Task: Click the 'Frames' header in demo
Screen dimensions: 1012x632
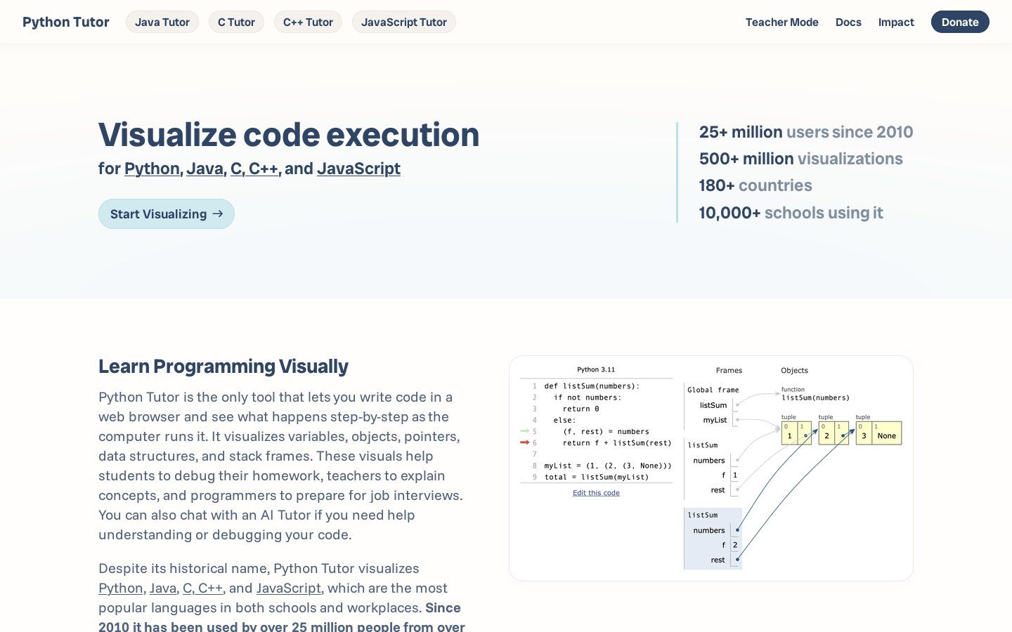Action: pos(729,371)
